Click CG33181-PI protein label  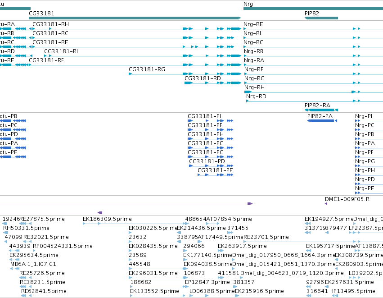[204, 116]
